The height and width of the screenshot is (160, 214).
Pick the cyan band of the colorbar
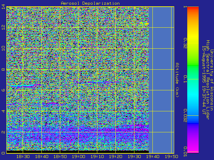(193, 95)
